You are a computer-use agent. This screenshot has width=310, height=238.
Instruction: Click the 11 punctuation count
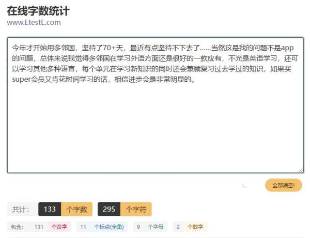(x=83, y=227)
